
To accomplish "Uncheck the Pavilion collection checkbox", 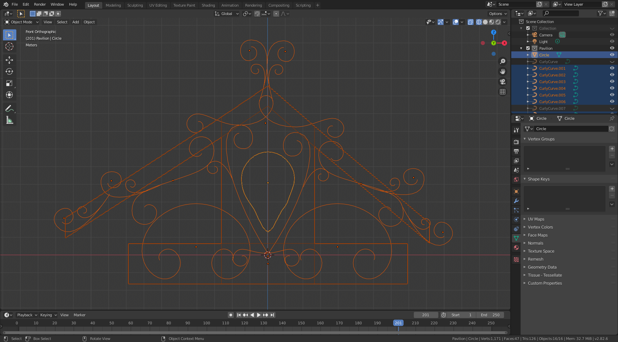I will click(x=528, y=48).
